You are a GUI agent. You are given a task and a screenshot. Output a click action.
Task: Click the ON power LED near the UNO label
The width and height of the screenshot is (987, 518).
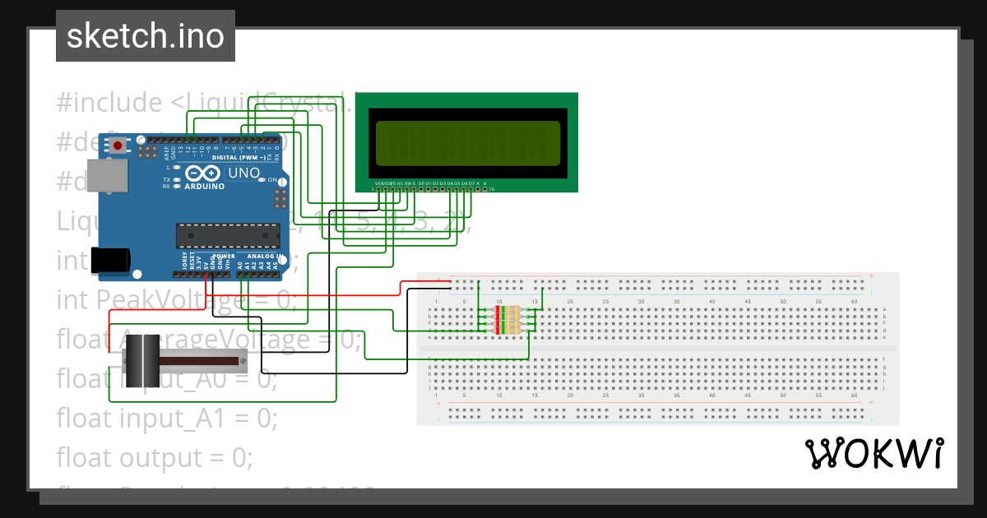tap(262, 179)
